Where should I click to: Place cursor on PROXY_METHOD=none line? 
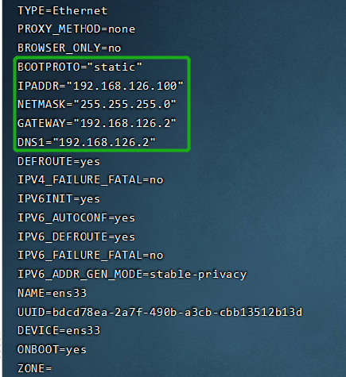pyautogui.click(x=76, y=29)
